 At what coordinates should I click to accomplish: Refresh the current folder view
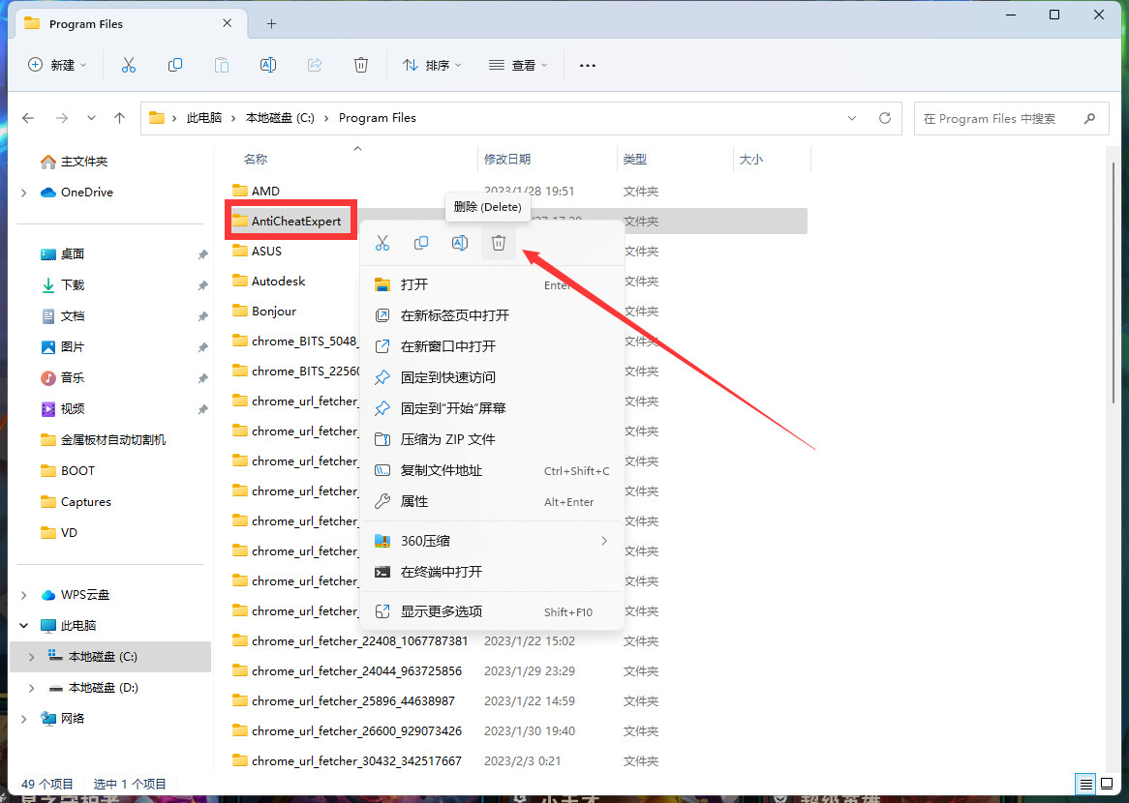click(x=885, y=118)
